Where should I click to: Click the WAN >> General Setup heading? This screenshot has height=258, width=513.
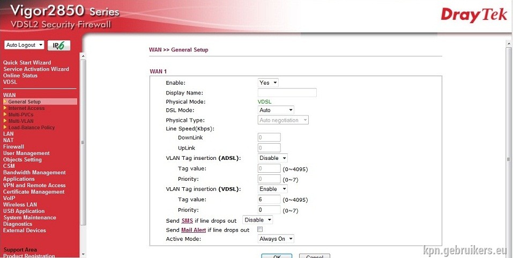(x=179, y=50)
